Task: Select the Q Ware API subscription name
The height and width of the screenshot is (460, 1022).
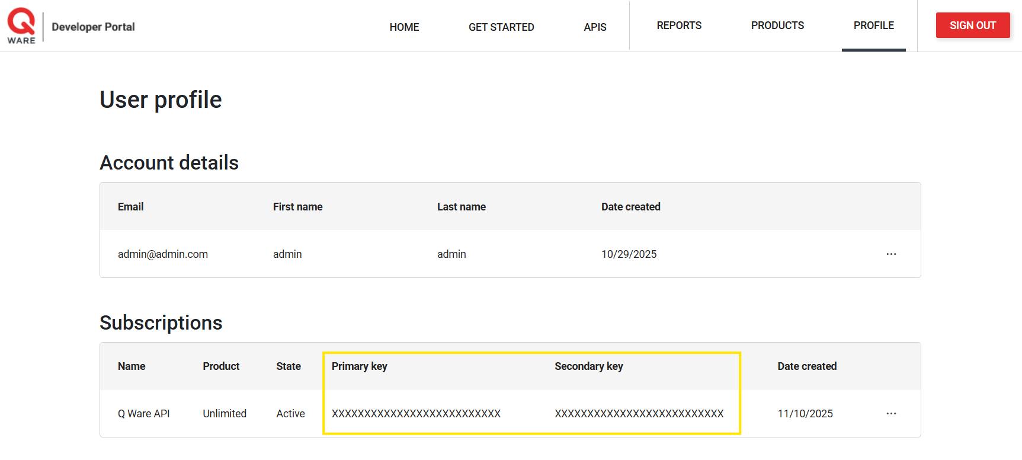Action: 143,413
